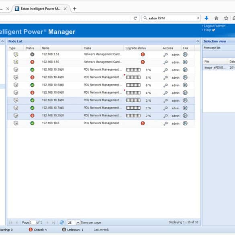
Task: Click upgrade progress bar for 192.168.10.2/id0
Action: pyautogui.click(x=133, y=116)
